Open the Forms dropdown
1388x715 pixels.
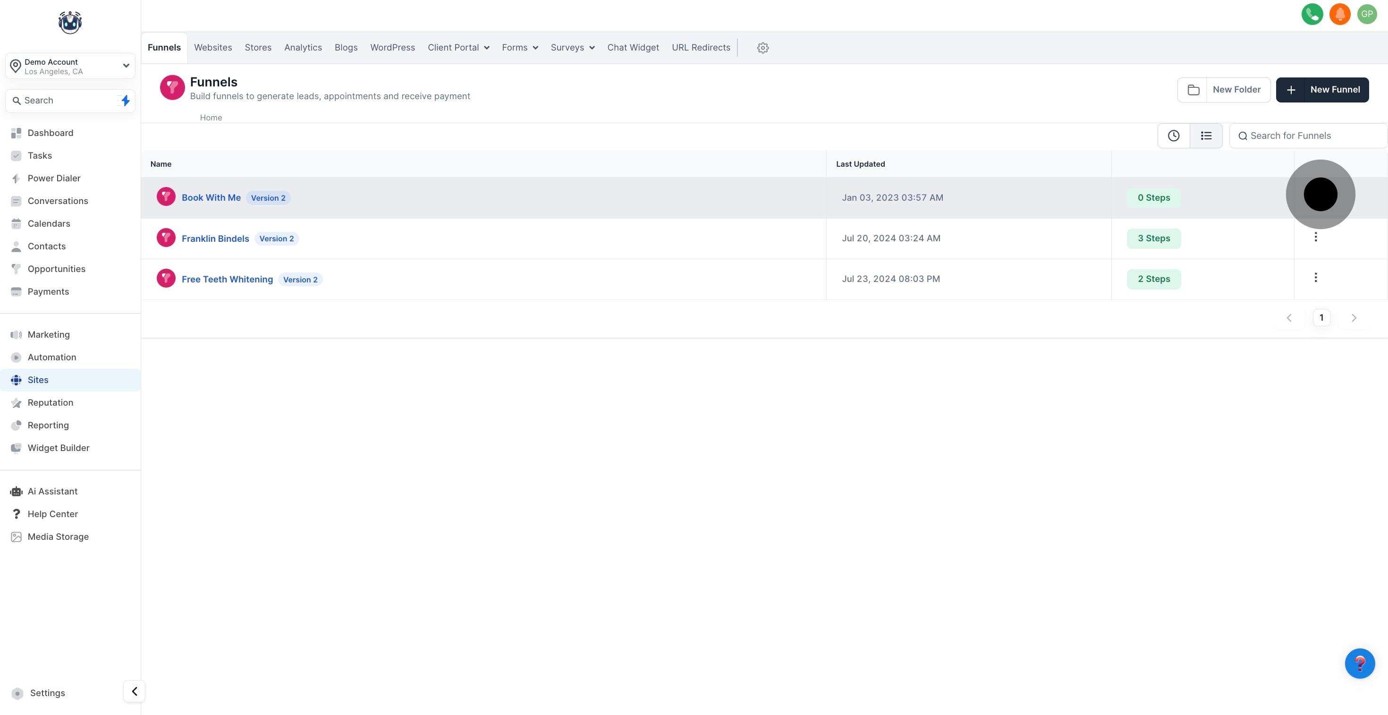pos(519,48)
